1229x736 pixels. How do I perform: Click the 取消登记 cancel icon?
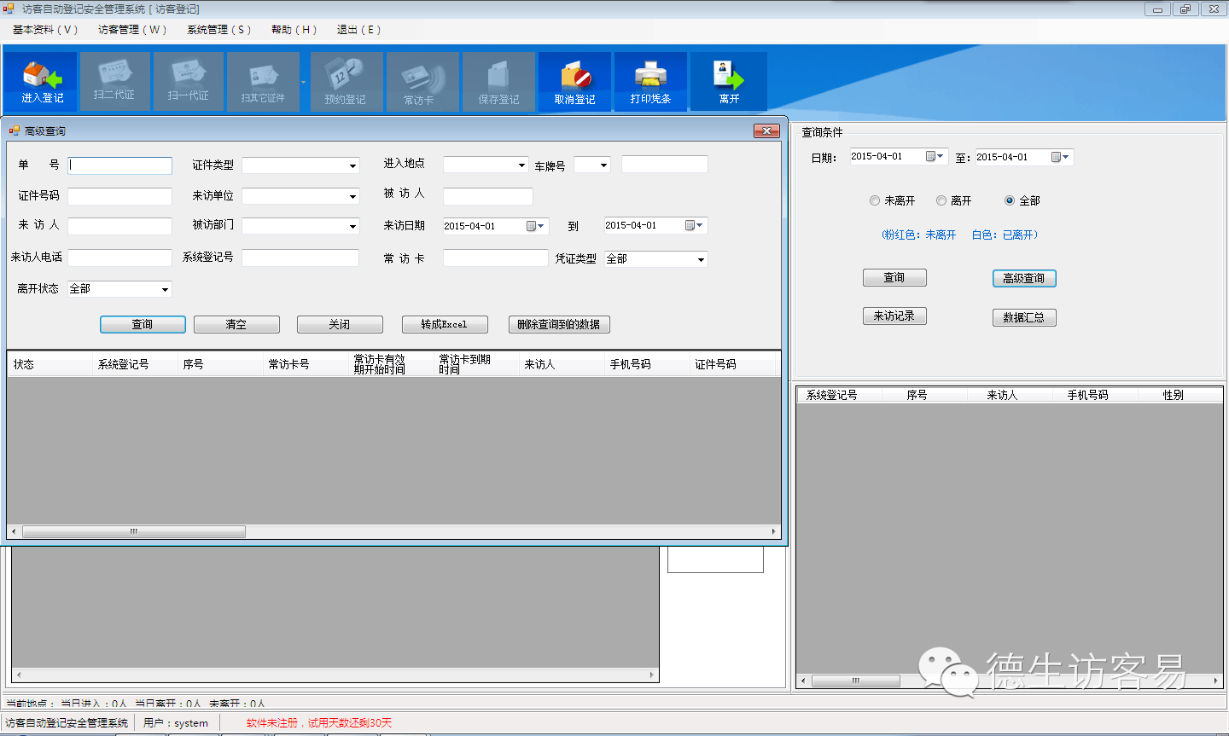[x=574, y=81]
